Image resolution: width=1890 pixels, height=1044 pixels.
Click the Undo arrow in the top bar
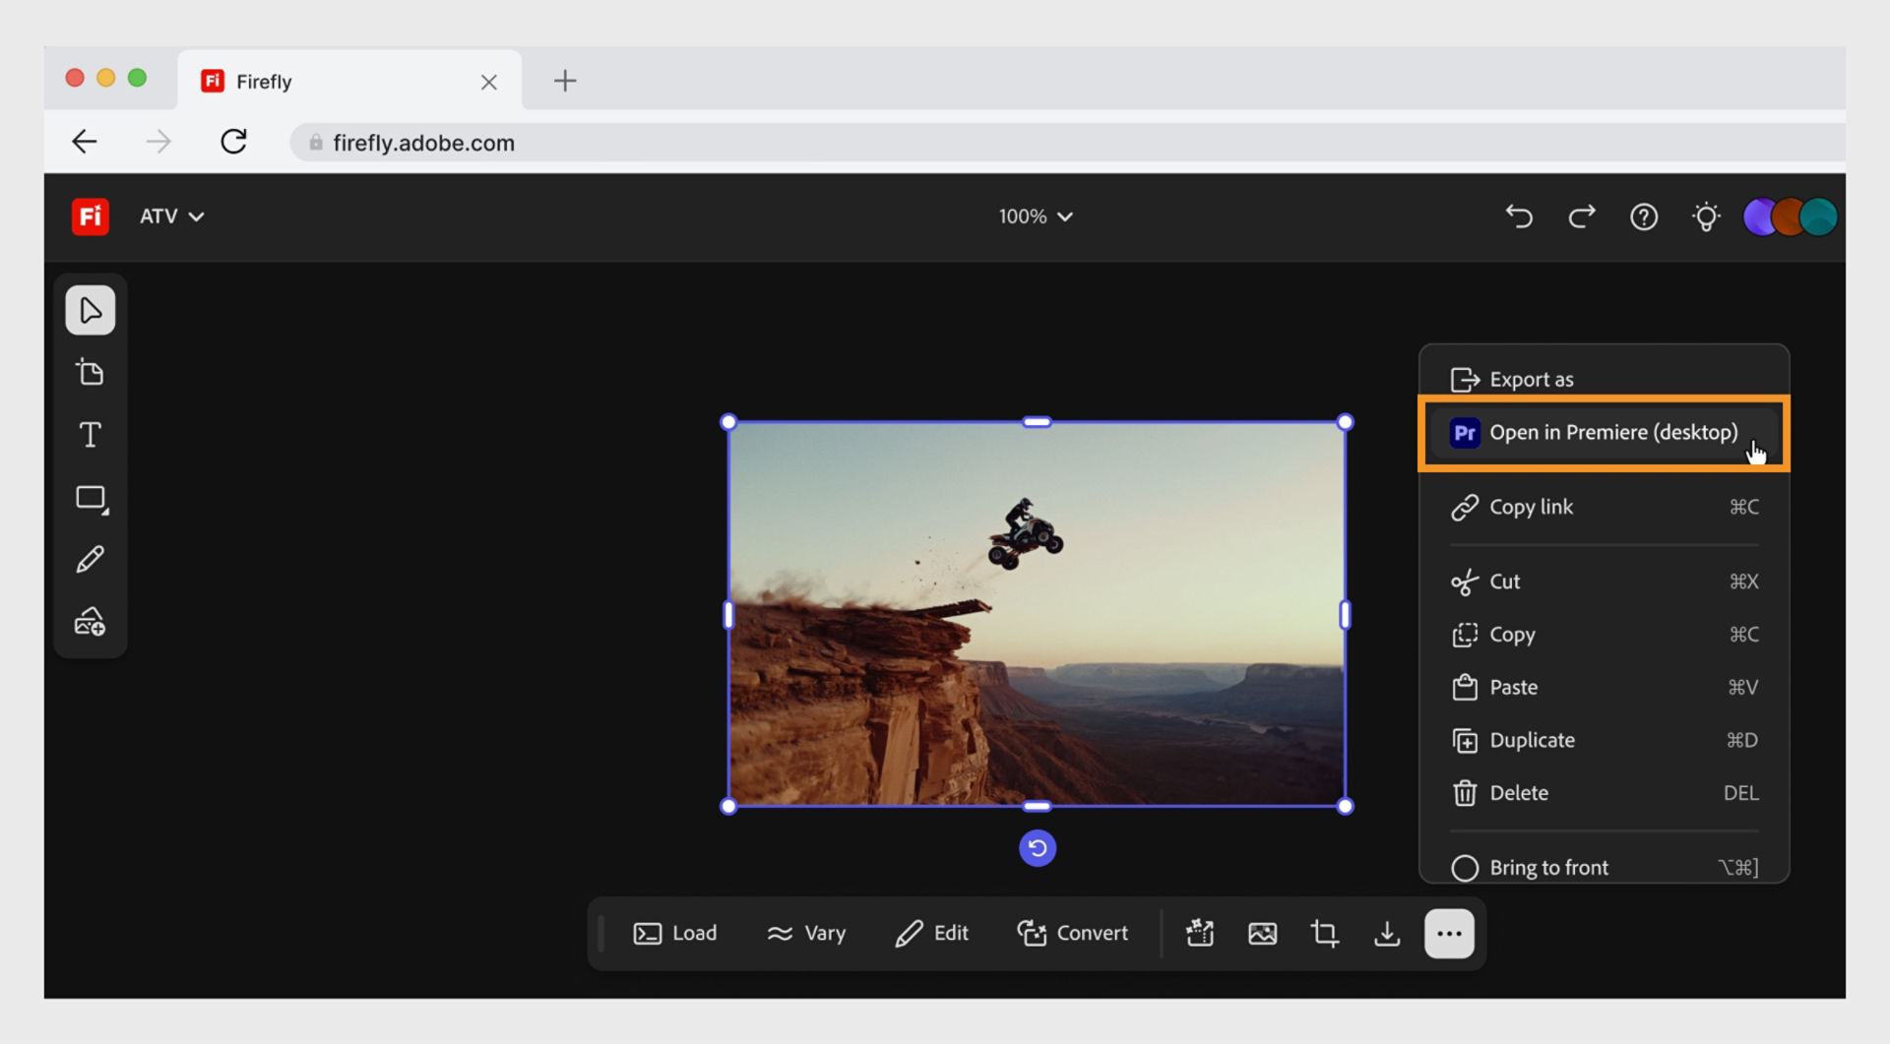click(x=1519, y=216)
